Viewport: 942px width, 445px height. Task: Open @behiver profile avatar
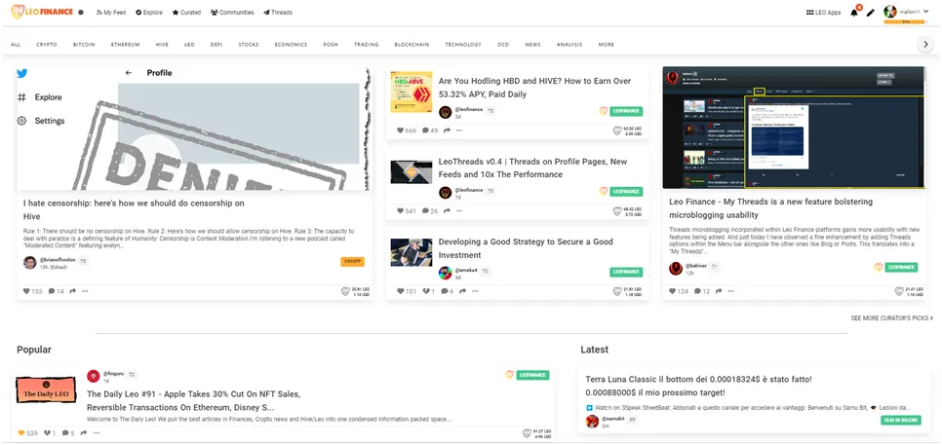675,269
